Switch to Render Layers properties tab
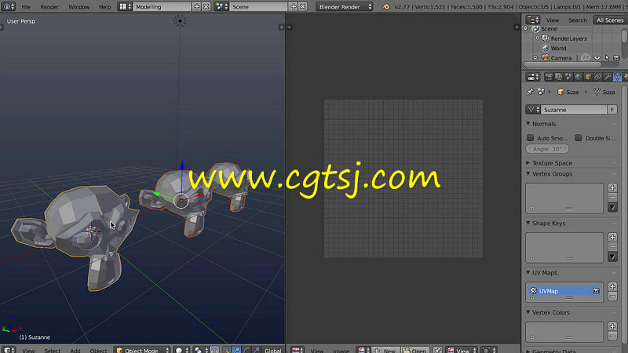 coord(558,76)
